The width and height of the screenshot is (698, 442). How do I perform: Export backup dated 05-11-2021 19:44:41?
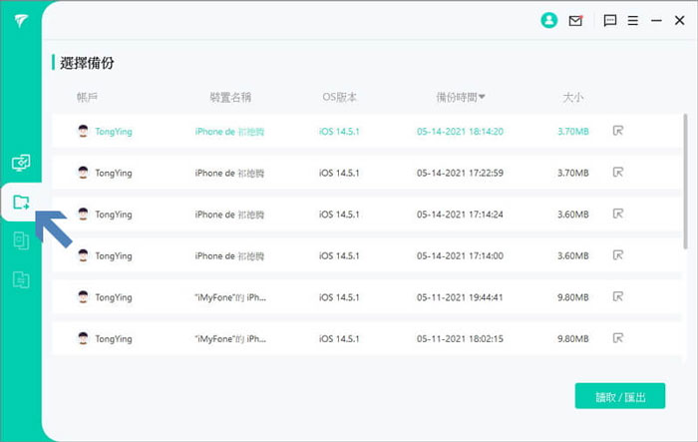coord(618,296)
